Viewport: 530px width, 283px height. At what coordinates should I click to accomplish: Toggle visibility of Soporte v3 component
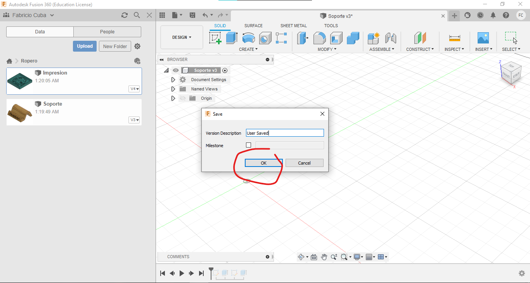(176, 70)
